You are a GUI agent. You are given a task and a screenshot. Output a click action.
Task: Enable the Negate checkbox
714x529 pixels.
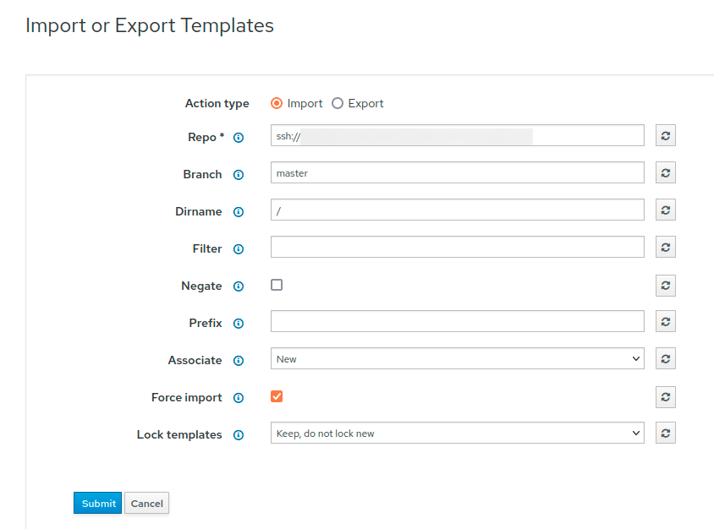pyautogui.click(x=277, y=285)
